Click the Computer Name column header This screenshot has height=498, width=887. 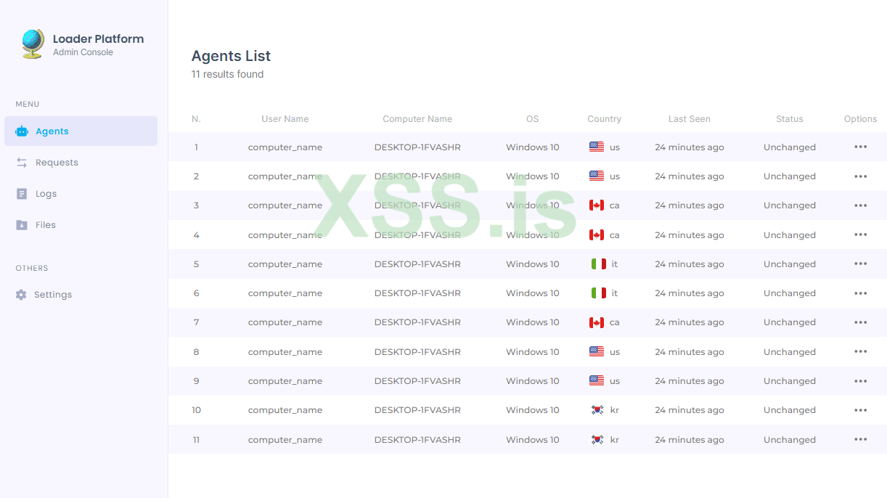click(417, 119)
